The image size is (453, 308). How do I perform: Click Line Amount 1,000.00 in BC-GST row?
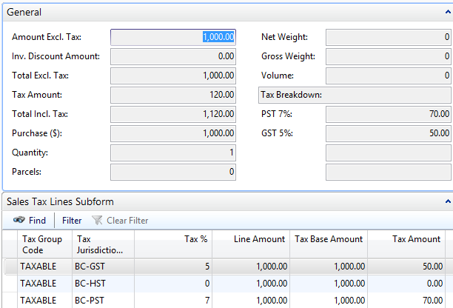(251, 267)
